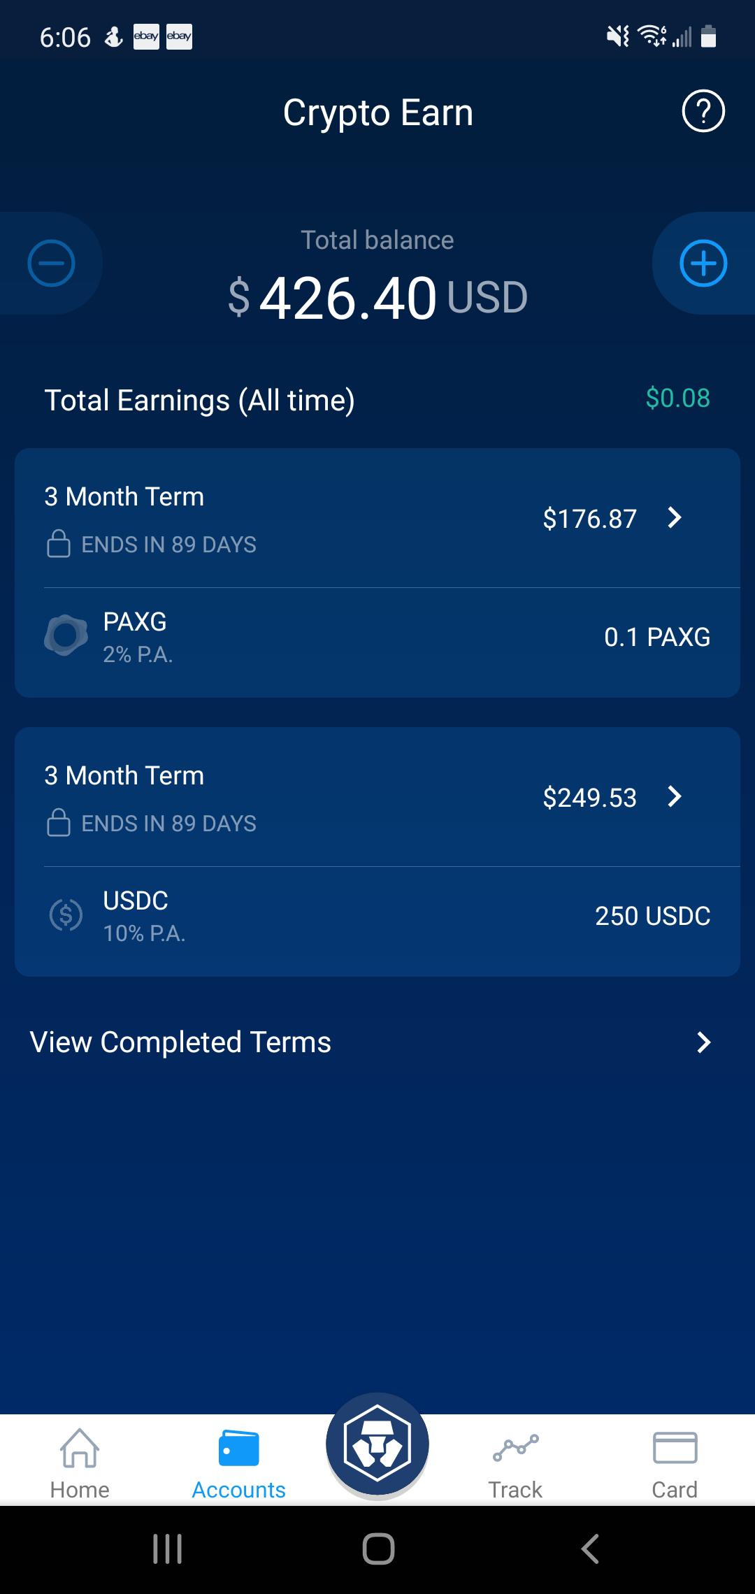Open the help question mark icon
The image size is (755, 1594).
(703, 111)
